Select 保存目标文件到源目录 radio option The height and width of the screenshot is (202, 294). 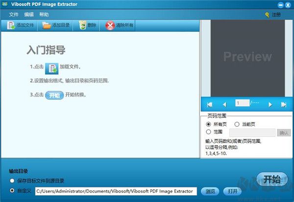(x=12, y=180)
